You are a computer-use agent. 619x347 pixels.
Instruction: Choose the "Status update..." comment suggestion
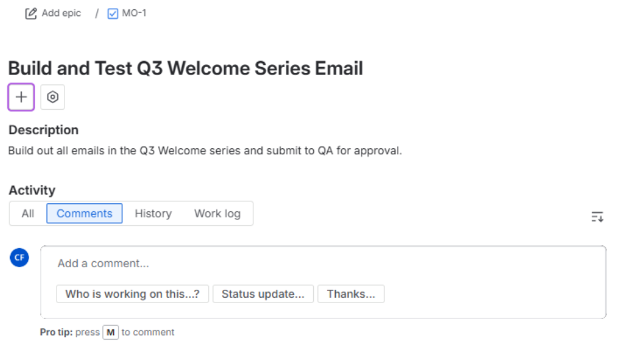pyautogui.click(x=263, y=294)
